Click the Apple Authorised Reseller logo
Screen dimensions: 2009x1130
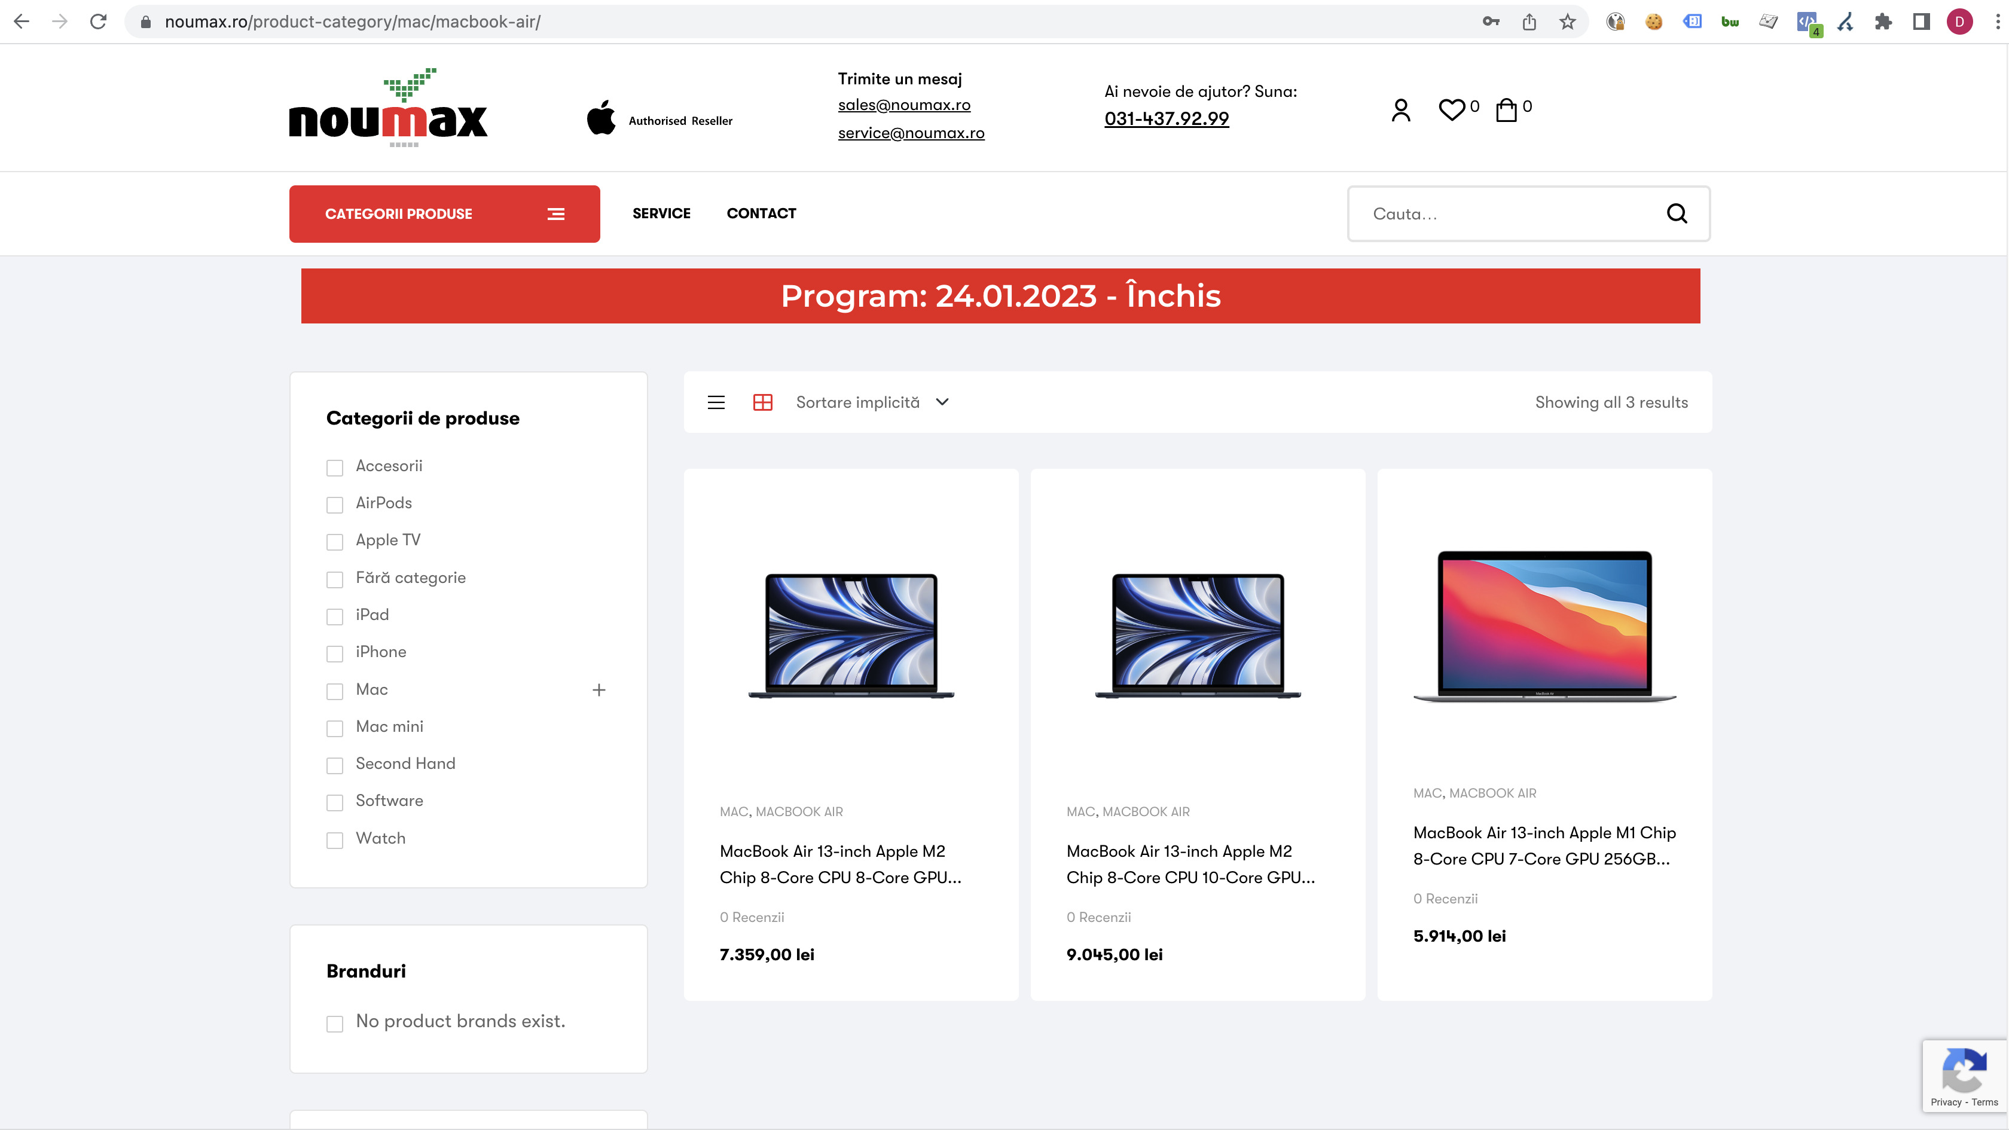click(659, 118)
